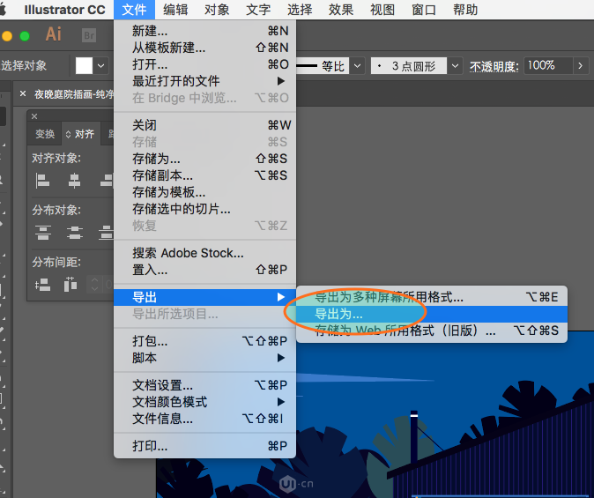
Task: Close the 夜晚庭院插画 document tab
Action: pyautogui.click(x=23, y=93)
